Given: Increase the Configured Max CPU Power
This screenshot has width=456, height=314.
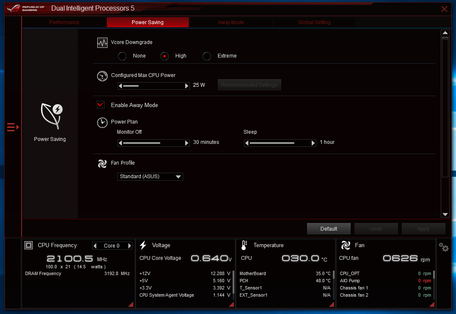Looking at the screenshot, I should pos(187,86).
